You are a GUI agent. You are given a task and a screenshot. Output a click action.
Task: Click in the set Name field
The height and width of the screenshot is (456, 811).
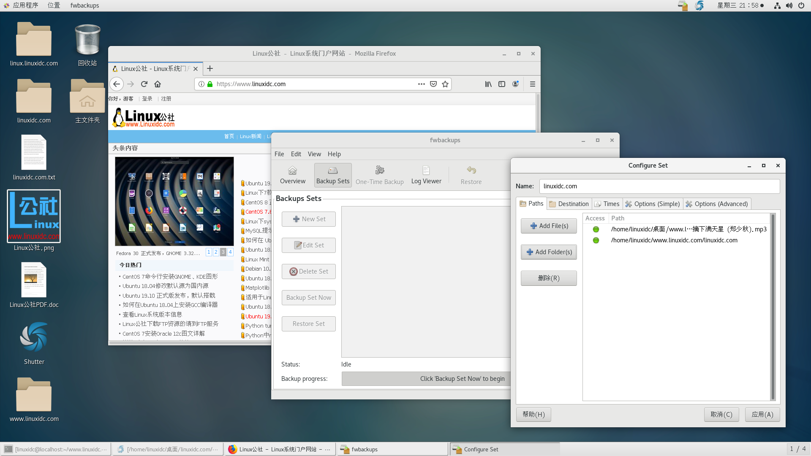pyautogui.click(x=659, y=186)
